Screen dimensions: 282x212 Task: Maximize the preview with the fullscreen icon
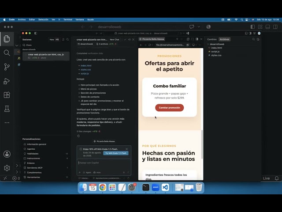(193, 39)
